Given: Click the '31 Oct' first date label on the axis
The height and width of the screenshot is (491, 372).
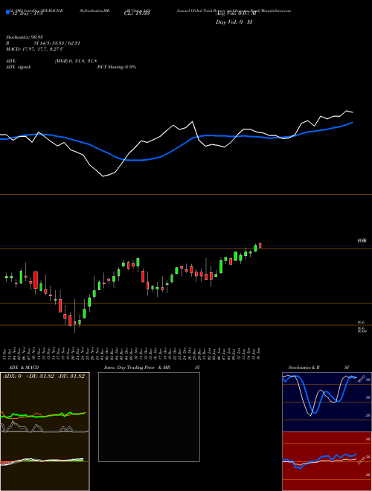Looking at the screenshot, I should pos(6,353).
